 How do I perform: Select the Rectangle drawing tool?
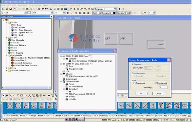[x=22, y=95]
